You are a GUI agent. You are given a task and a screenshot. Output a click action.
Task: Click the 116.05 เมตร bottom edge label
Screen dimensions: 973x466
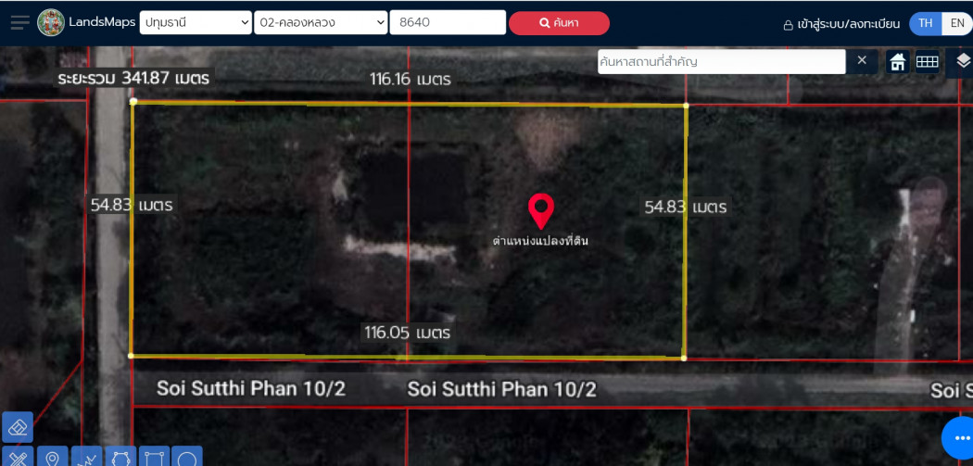pyautogui.click(x=407, y=333)
